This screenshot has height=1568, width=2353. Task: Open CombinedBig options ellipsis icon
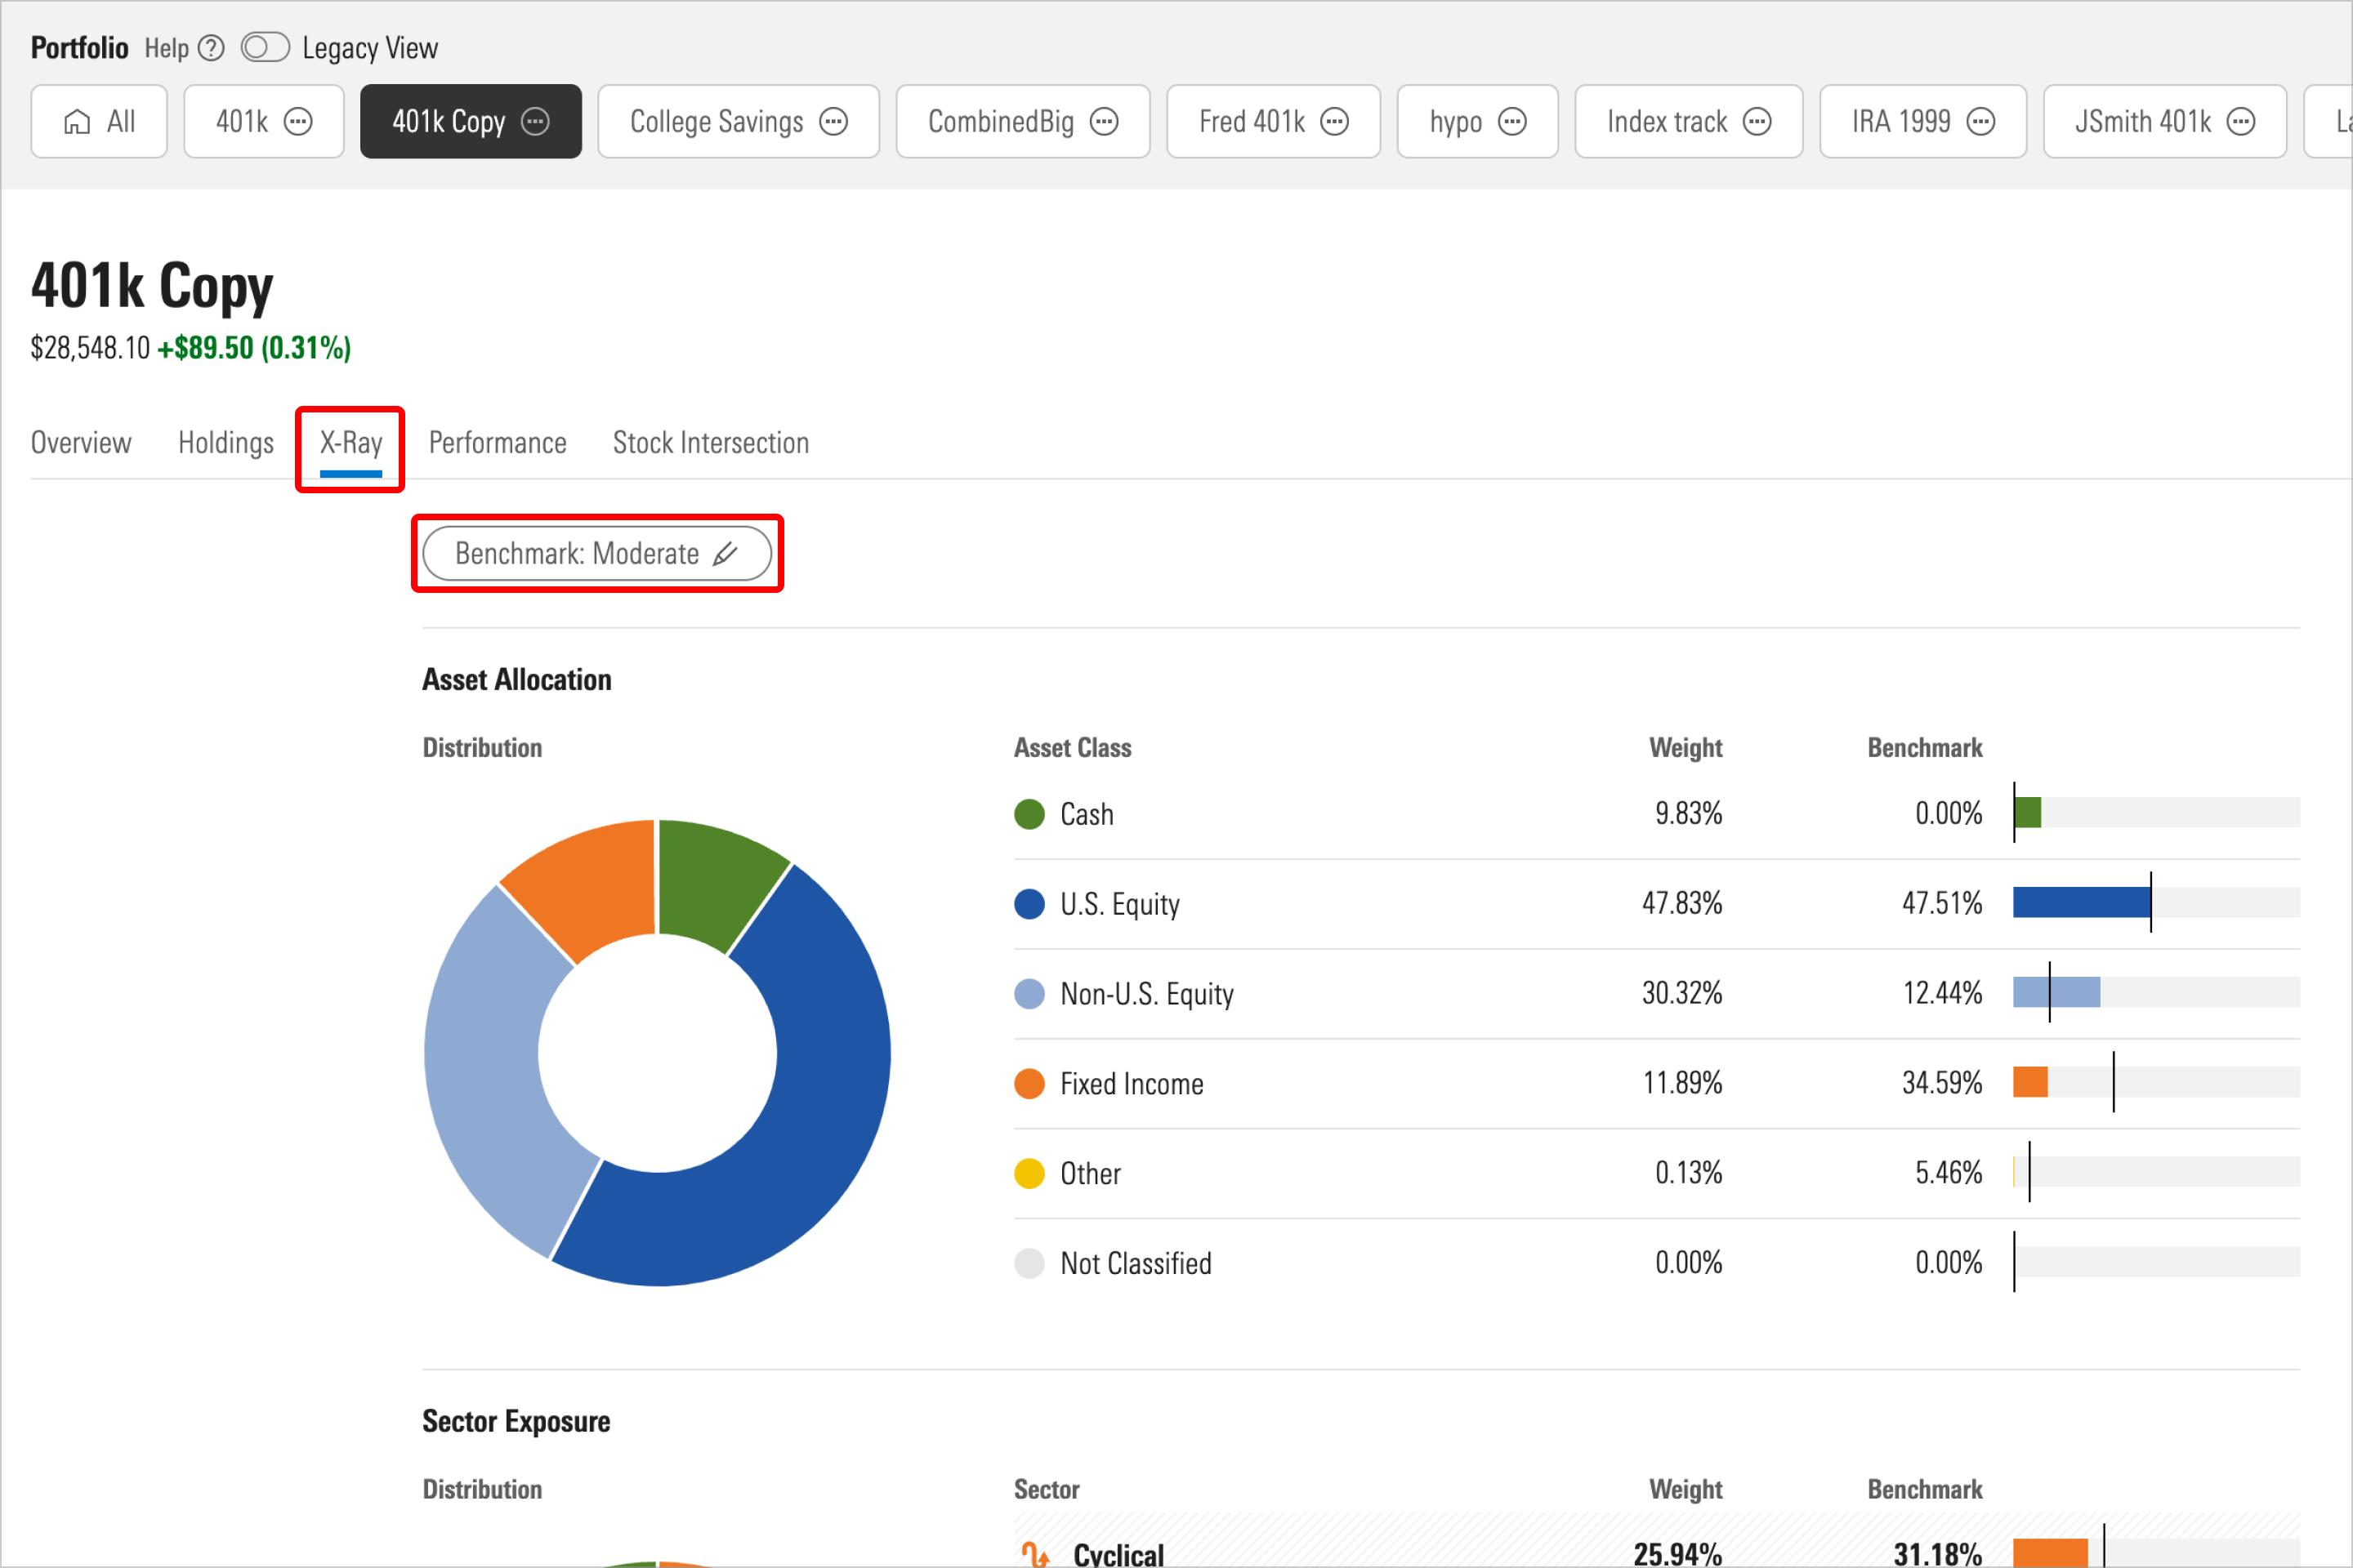(x=1105, y=122)
